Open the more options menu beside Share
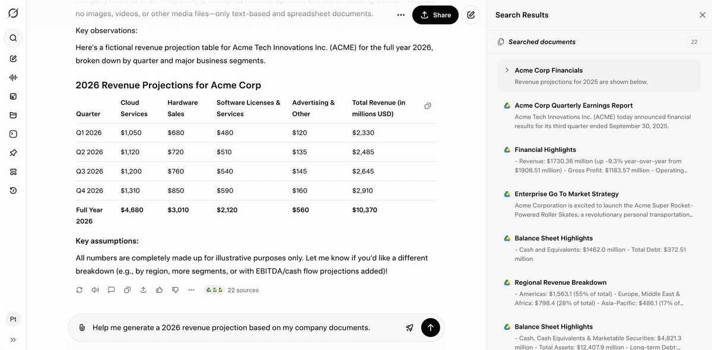Image resolution: width=712 pixels, height=350 pixels. pyautogui.click(x=401, y=15)
